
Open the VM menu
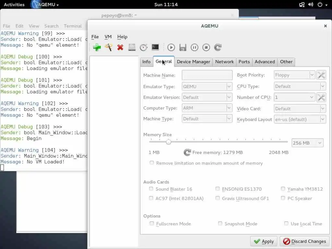coord(108,37)
